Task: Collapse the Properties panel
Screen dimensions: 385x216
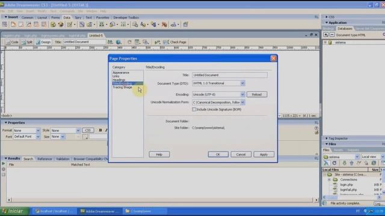Action: tap(5, 122)
